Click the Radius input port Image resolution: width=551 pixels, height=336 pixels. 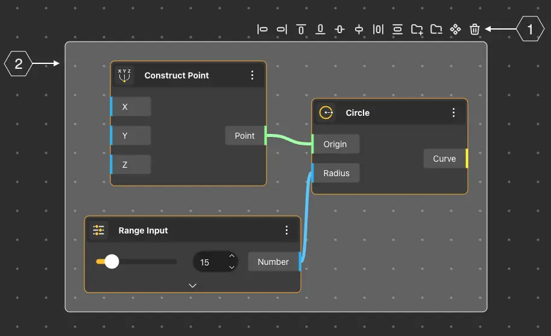(x=336, y=173)
